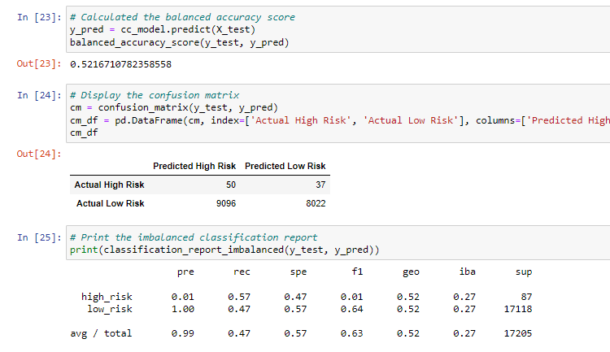Viewport: 610px width, 352px height.
Task: Click the avg f1 value 0.63
Action: coord(351,334)
